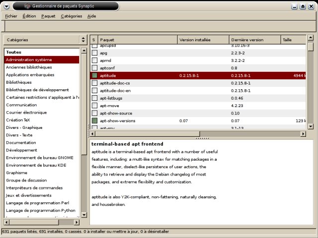
Task: Toggle the aptconf package checkbox
Action: click(94, 68)
